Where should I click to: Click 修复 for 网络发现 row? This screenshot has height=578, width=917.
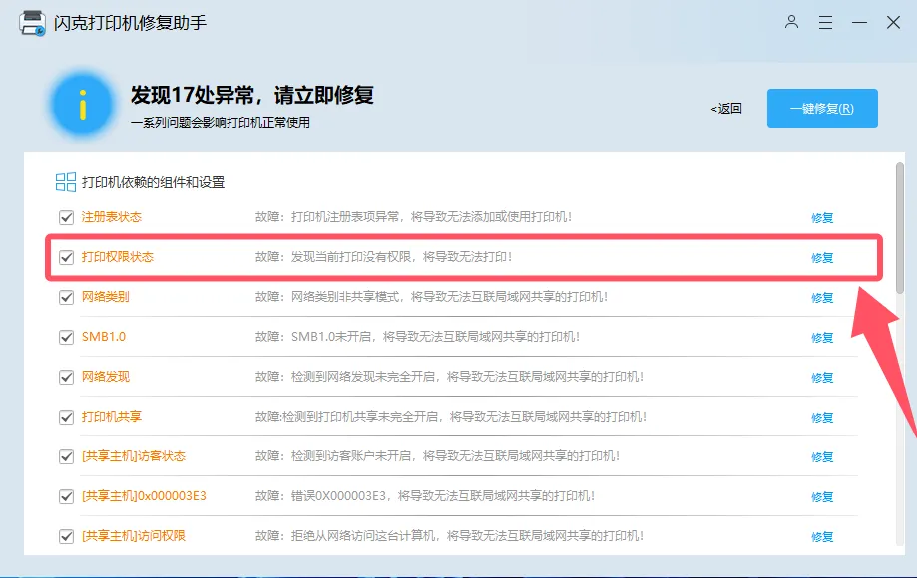(822, 377)
